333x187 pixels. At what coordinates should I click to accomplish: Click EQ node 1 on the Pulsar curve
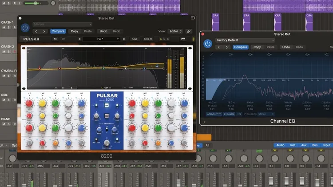59,68
